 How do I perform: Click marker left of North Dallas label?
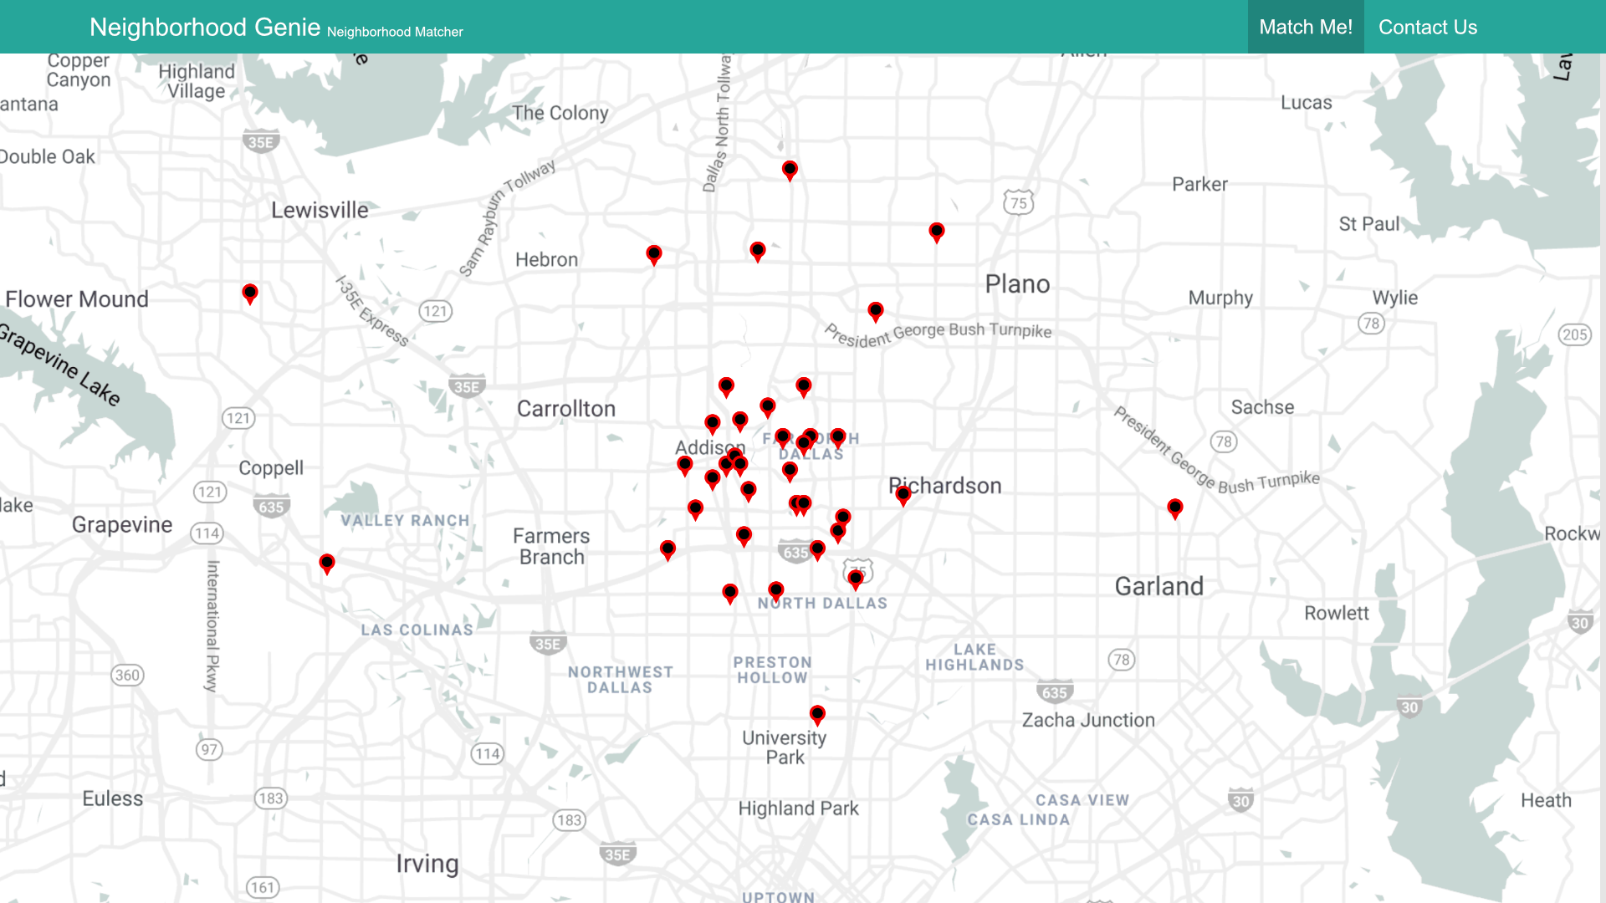coord(729,593)
